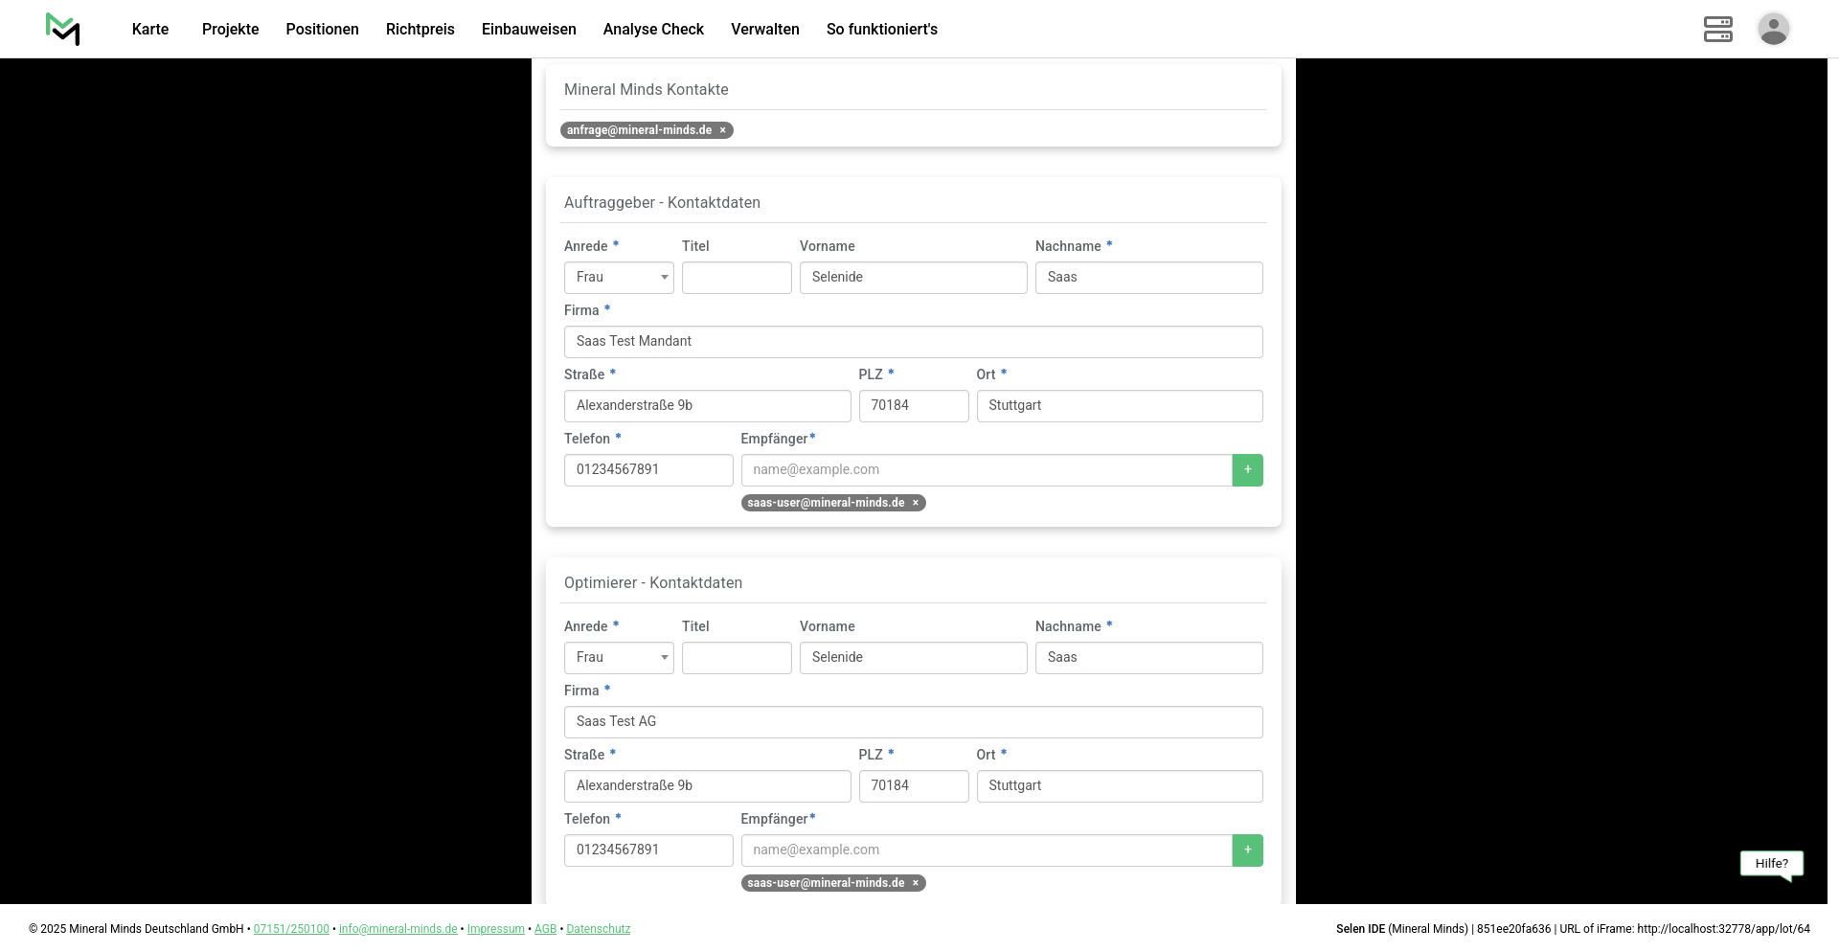Remove Optimierer saas-user email tag
The width and height of the screenshot is (1839, 952).
(x=916, y=883)
